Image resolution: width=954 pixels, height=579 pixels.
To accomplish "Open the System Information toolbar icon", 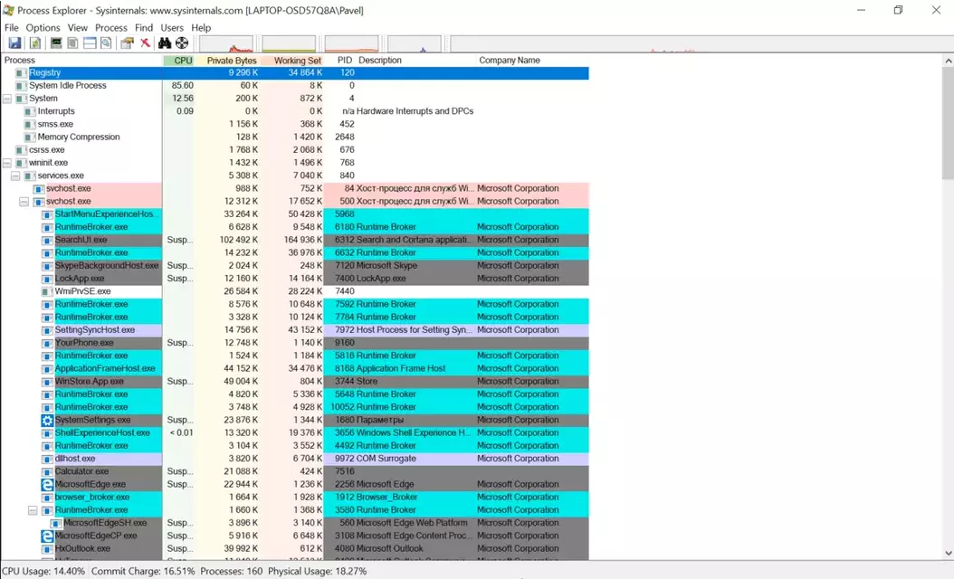I will point(56,43).
